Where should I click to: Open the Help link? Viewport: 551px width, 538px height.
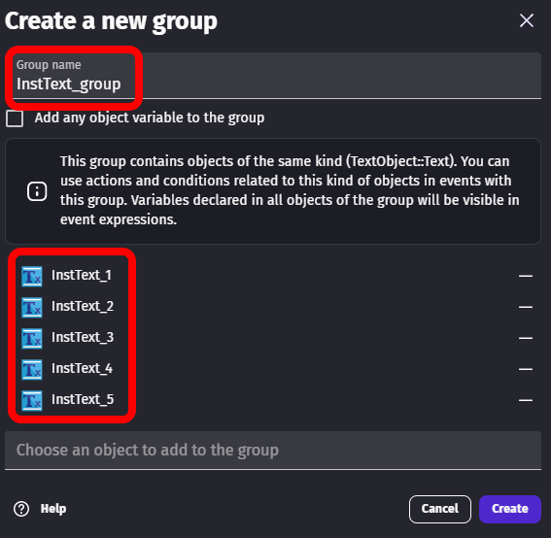pyautogui.click(x=53, y=509)
